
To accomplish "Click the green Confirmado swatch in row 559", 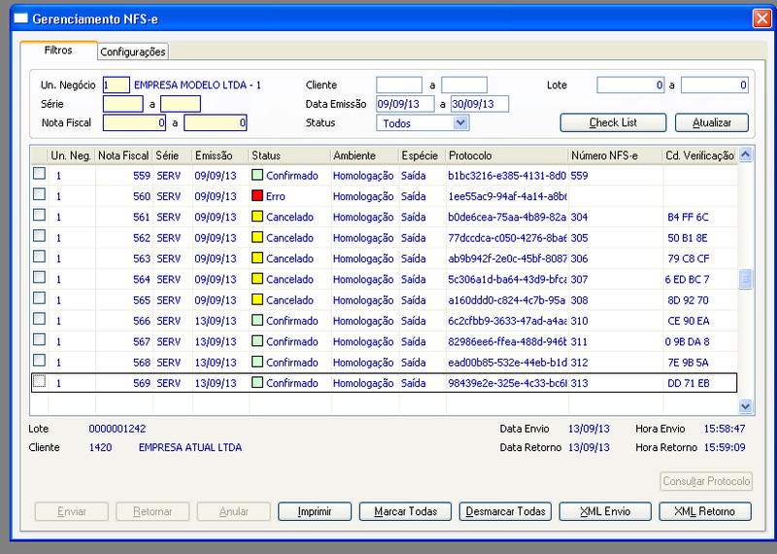I will (x=257, y=175).
